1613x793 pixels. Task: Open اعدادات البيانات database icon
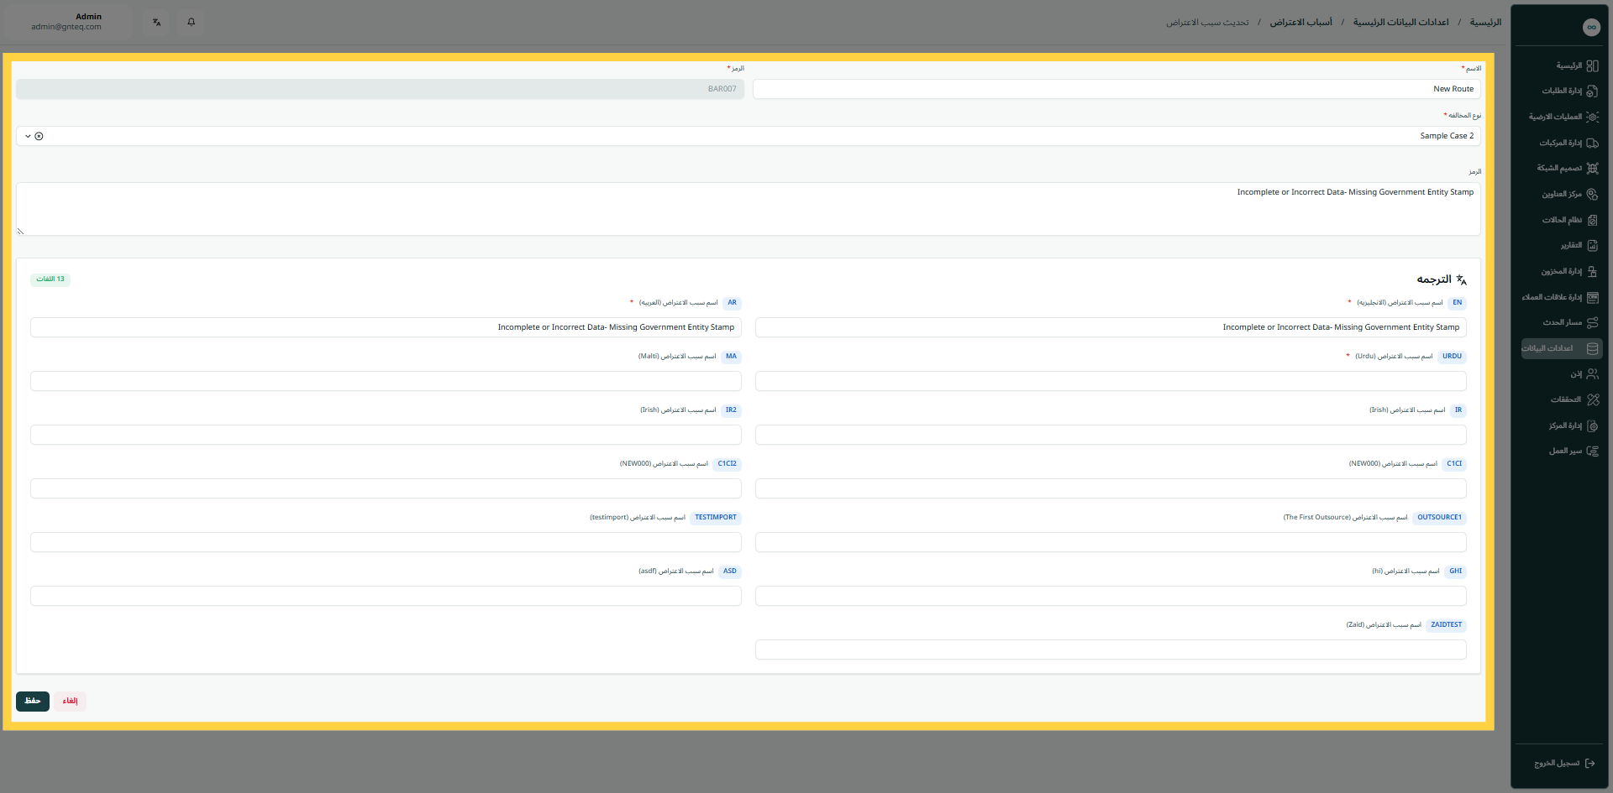tap(1592, 348)
